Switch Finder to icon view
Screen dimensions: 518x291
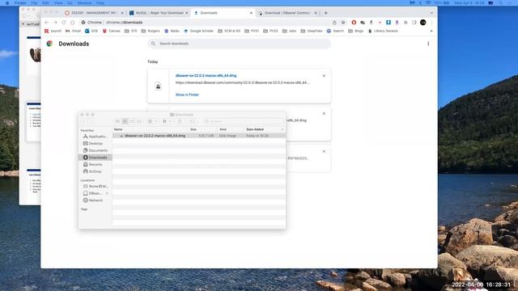pos(117,121)
